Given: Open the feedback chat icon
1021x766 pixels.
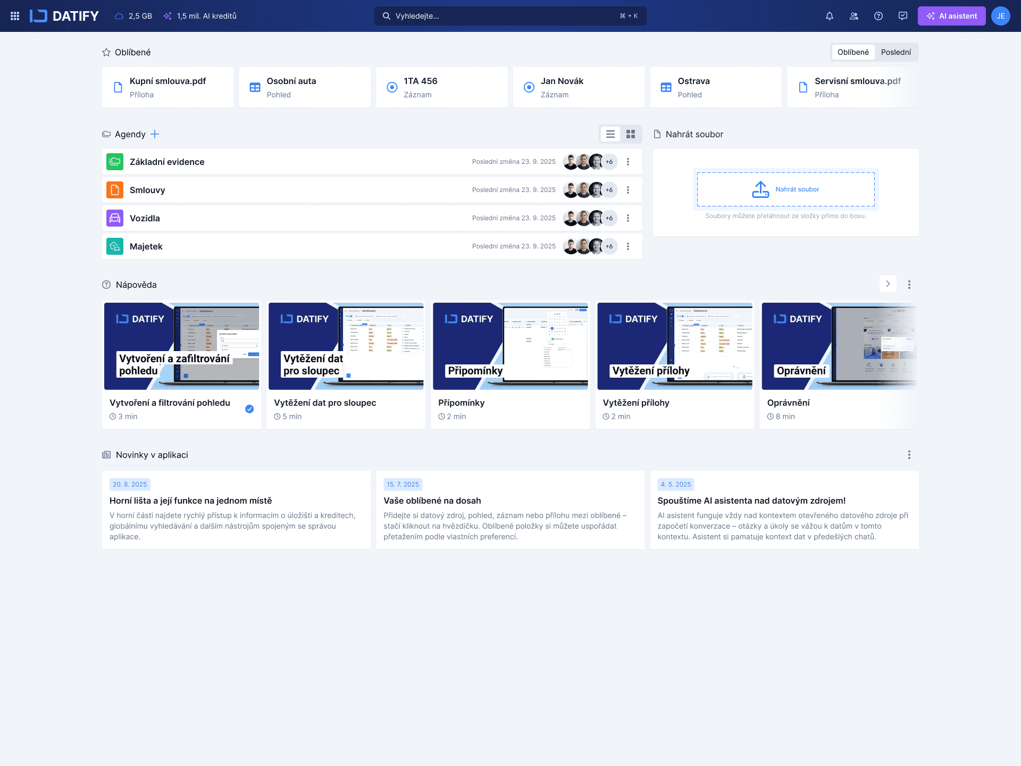Looking at the screenshot, I should (x=903, y=16).
